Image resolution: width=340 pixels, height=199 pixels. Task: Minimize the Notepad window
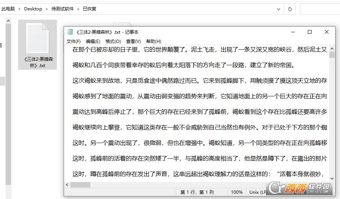(x=293, y=32)
